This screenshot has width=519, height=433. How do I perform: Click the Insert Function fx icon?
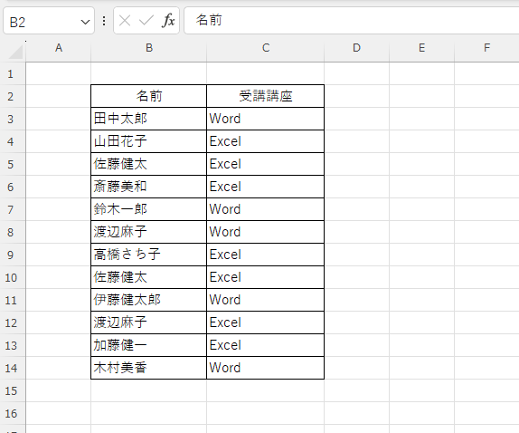168,21
